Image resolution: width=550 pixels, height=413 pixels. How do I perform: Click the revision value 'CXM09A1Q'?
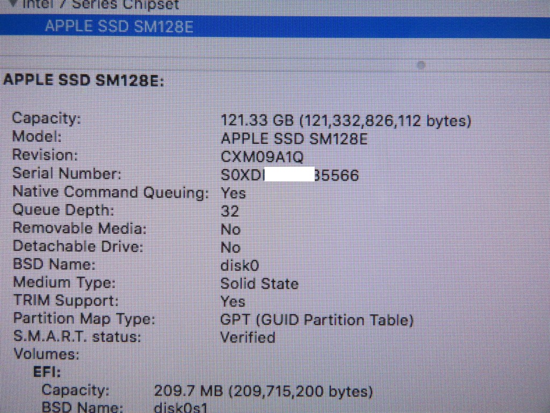262,157
